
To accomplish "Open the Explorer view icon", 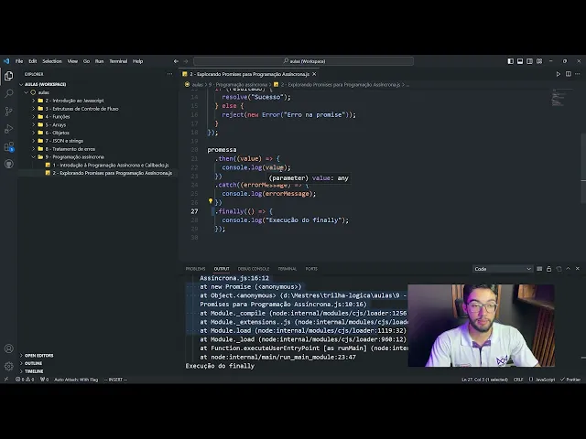I will pyautogui.click(x=8, y=76).
